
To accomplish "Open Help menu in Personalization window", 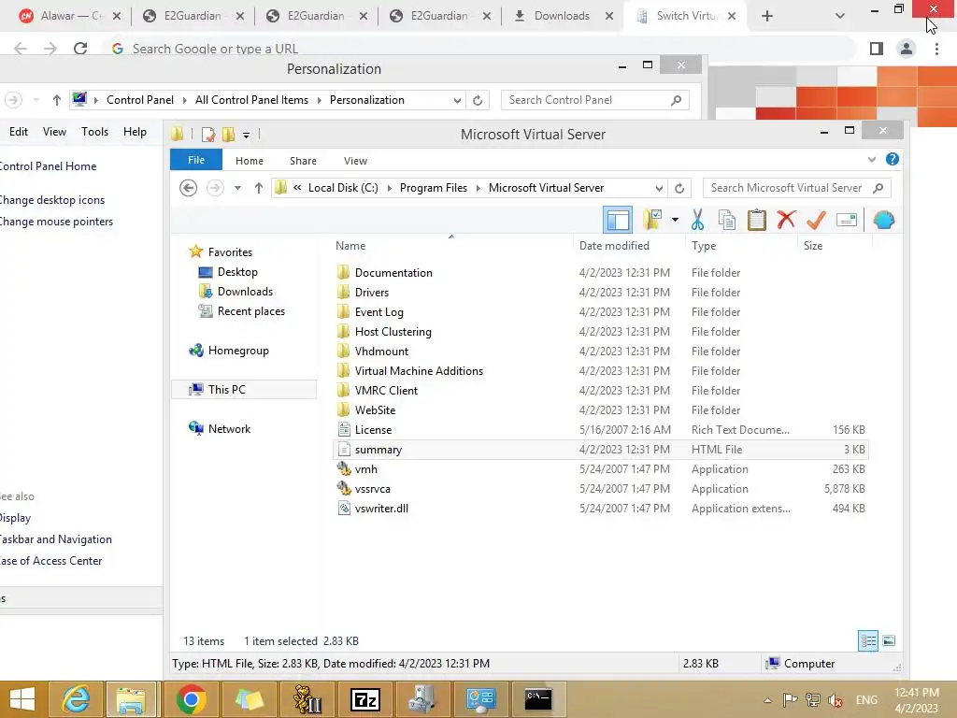I will tap(135, 132).
